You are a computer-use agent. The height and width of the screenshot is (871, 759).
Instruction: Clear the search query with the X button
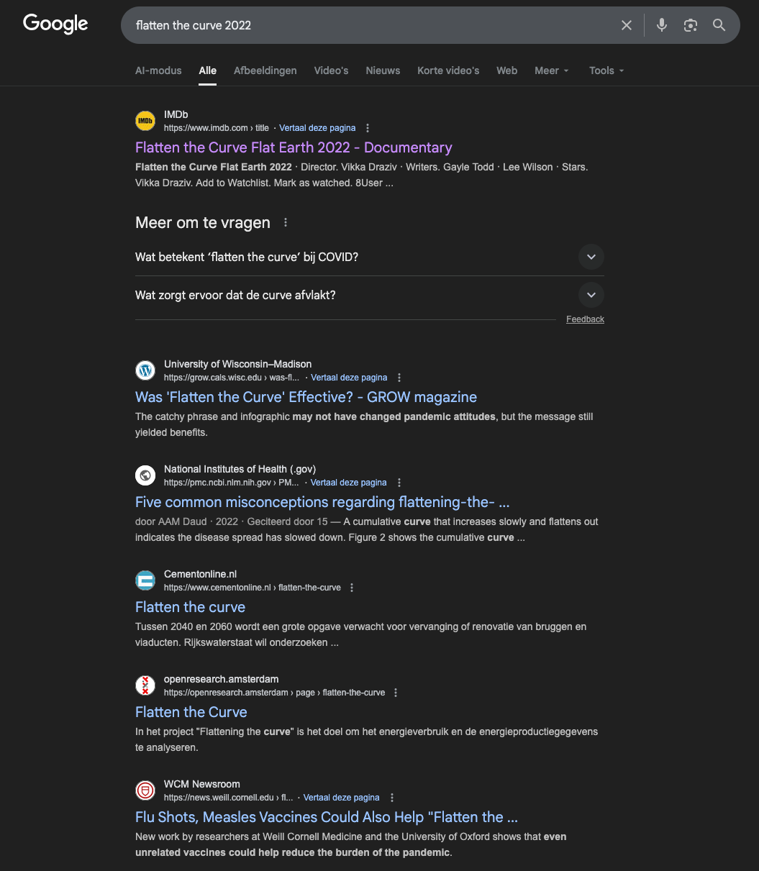626,24
